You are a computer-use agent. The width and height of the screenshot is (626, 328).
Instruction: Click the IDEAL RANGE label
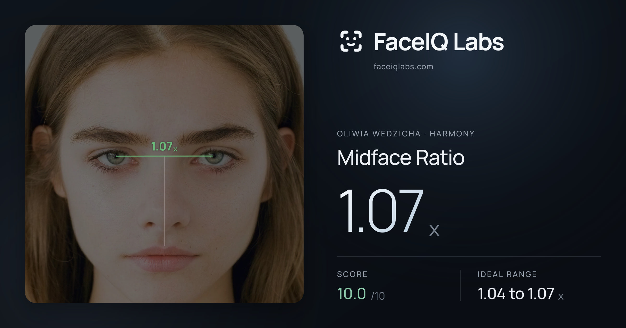(x=507, y=274)
